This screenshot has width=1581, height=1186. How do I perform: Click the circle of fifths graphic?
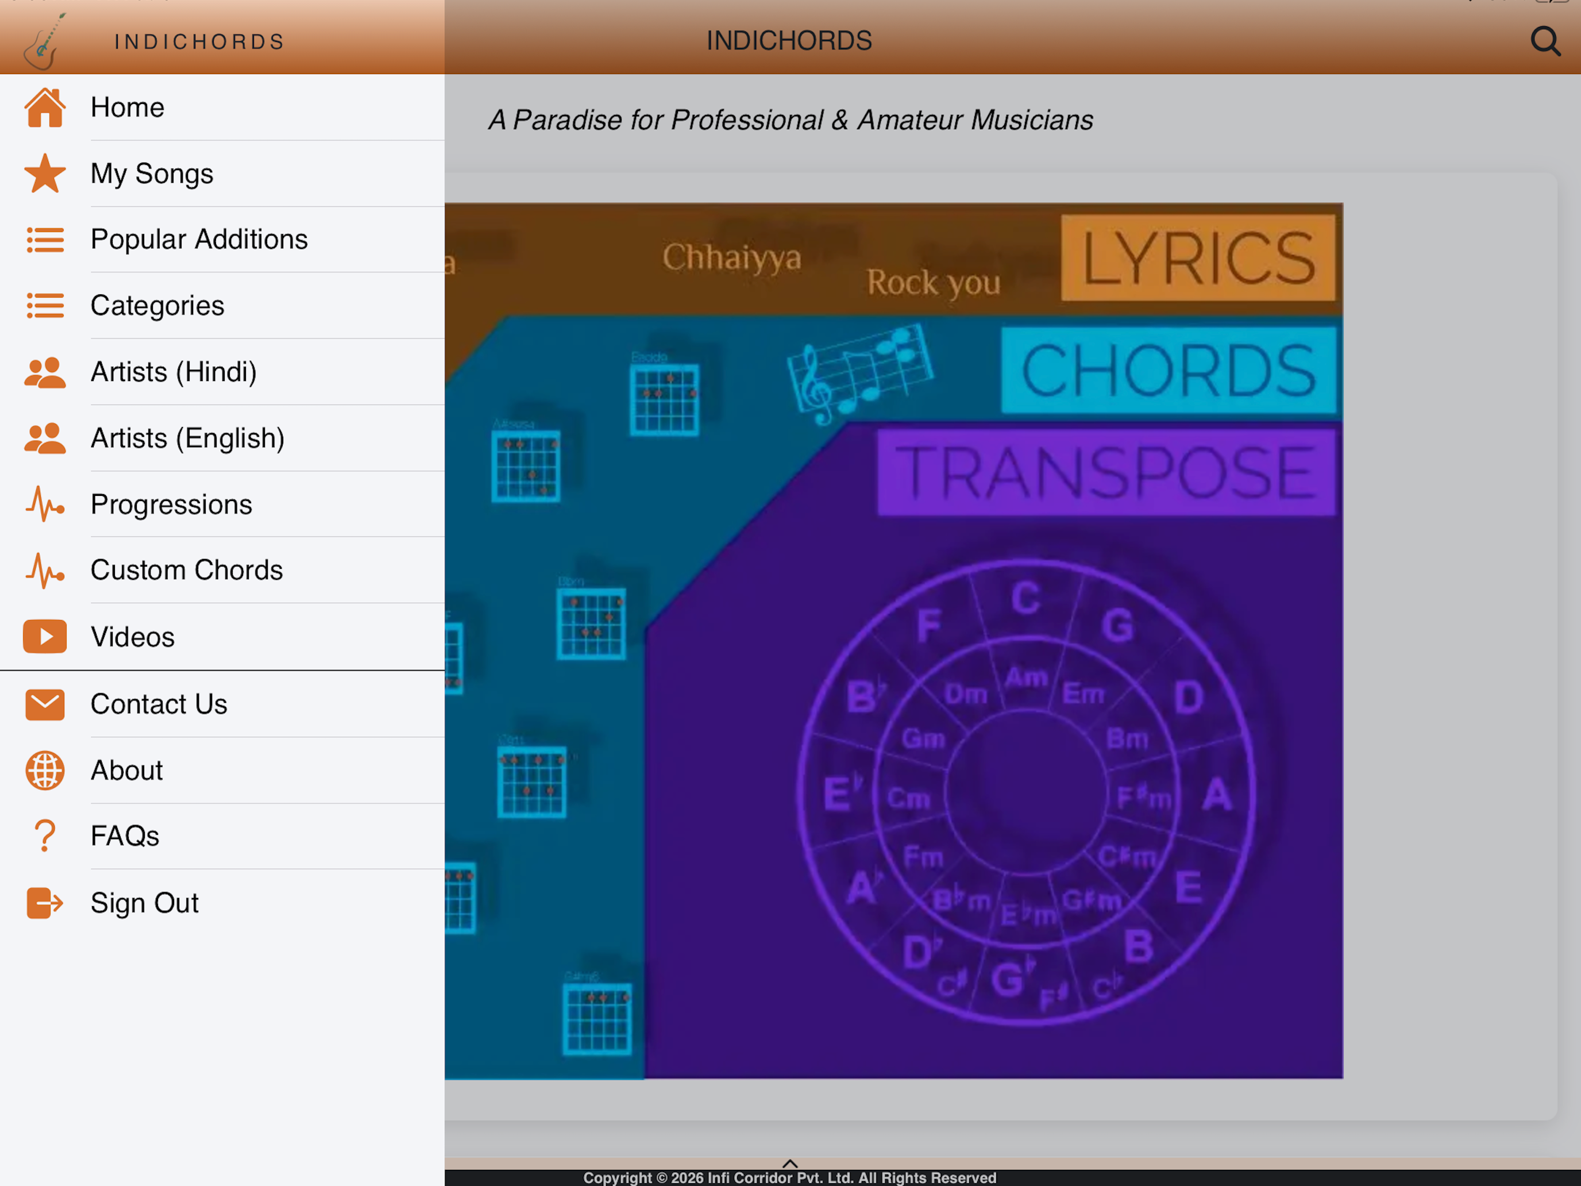click(1025, 792)
